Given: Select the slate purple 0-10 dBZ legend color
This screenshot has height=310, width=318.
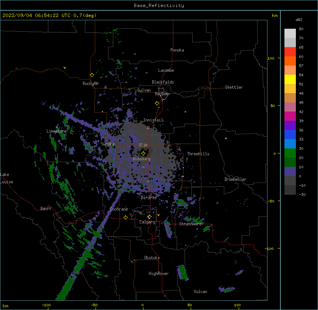Looking at the screenshot, I should 290,172.
